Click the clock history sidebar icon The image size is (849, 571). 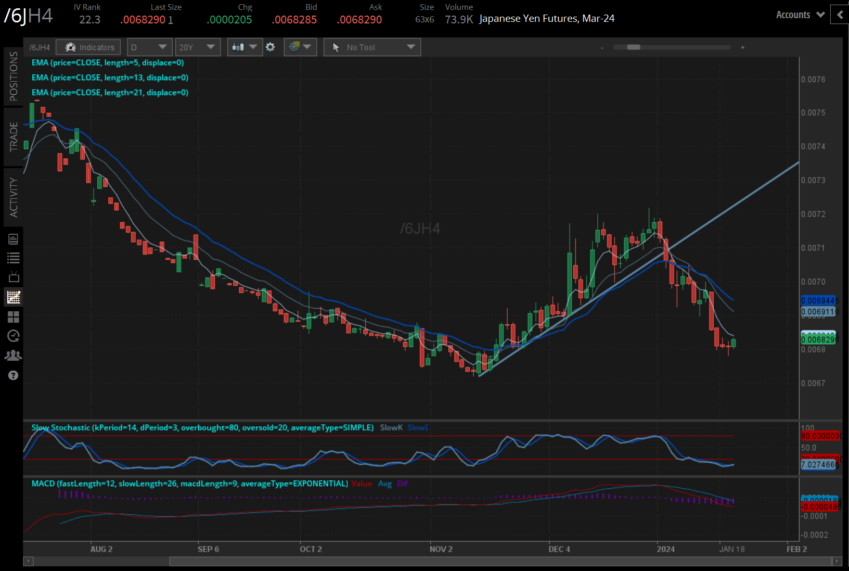(x=14, y=336)
